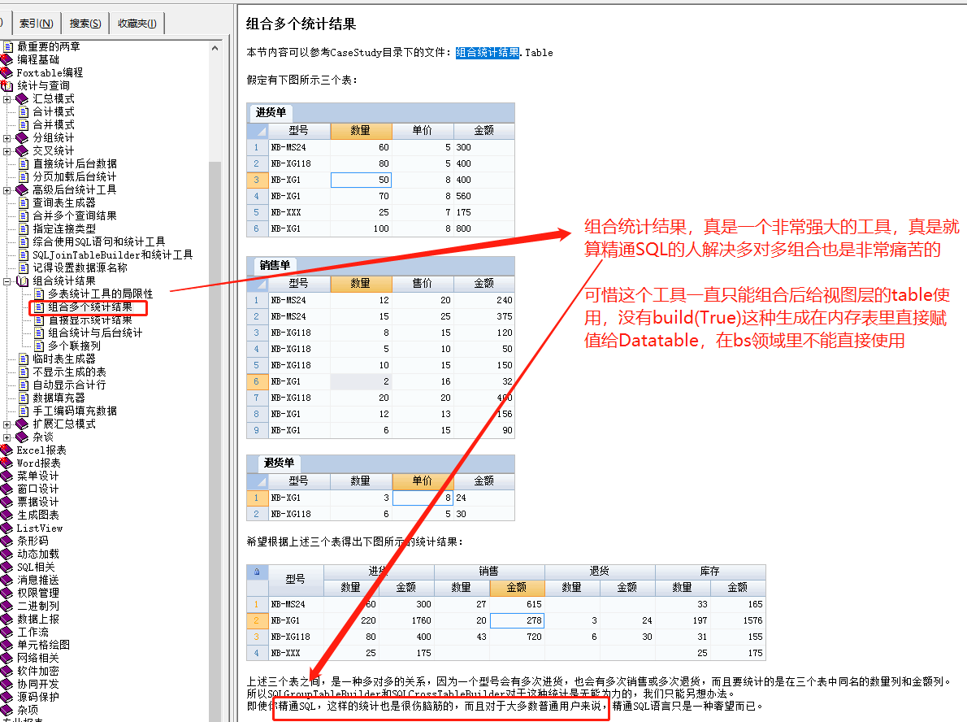The width and height of the screenshot is (967, 722).
Task: Click the book icon beside 软件加密
Action: coord(7,671)
